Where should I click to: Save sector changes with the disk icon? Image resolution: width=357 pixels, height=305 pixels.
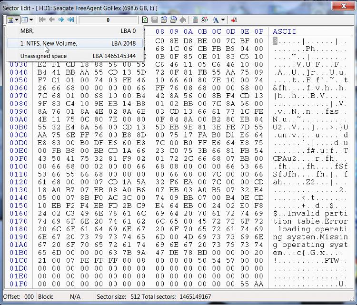pos(154,20)
